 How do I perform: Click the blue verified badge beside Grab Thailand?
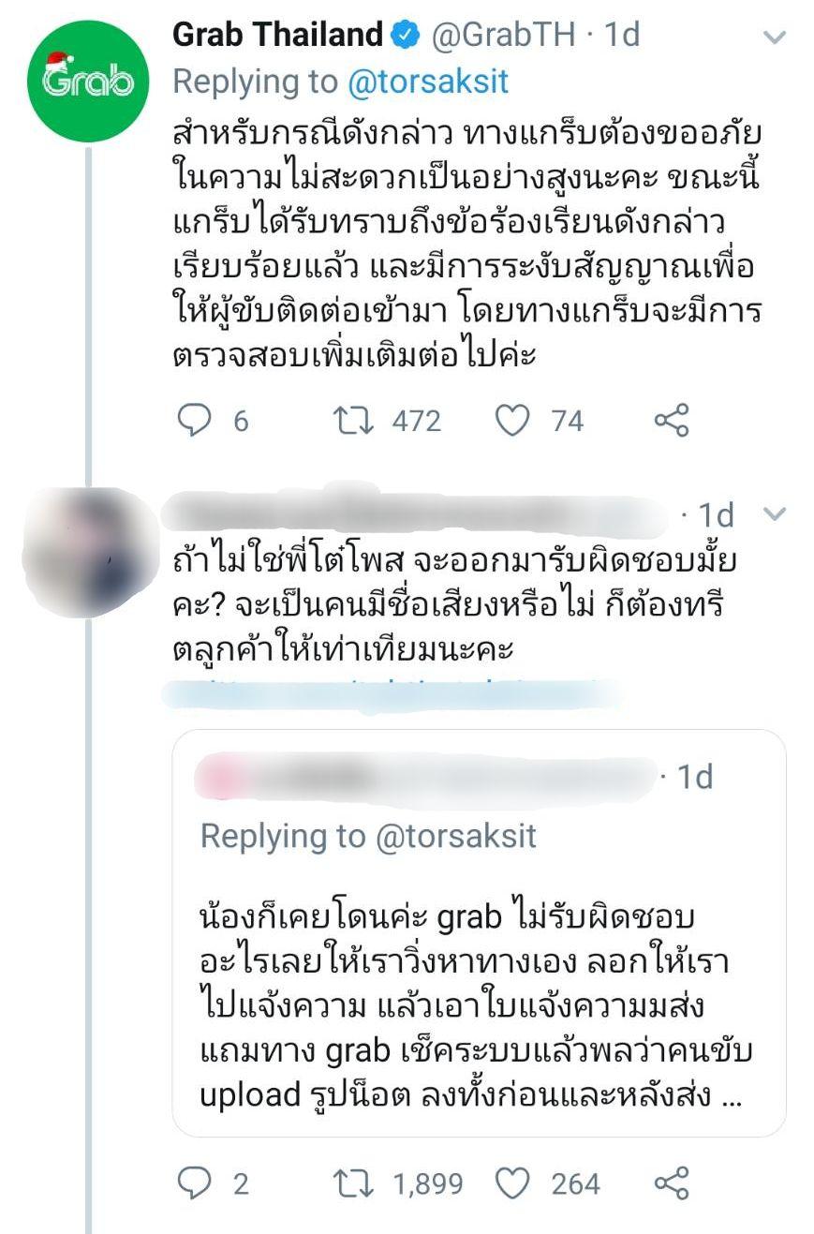point(405,36)
